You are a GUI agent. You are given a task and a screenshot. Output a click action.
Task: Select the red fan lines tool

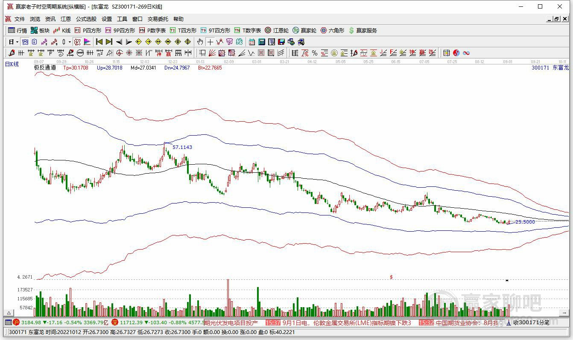tap(212, 53)
